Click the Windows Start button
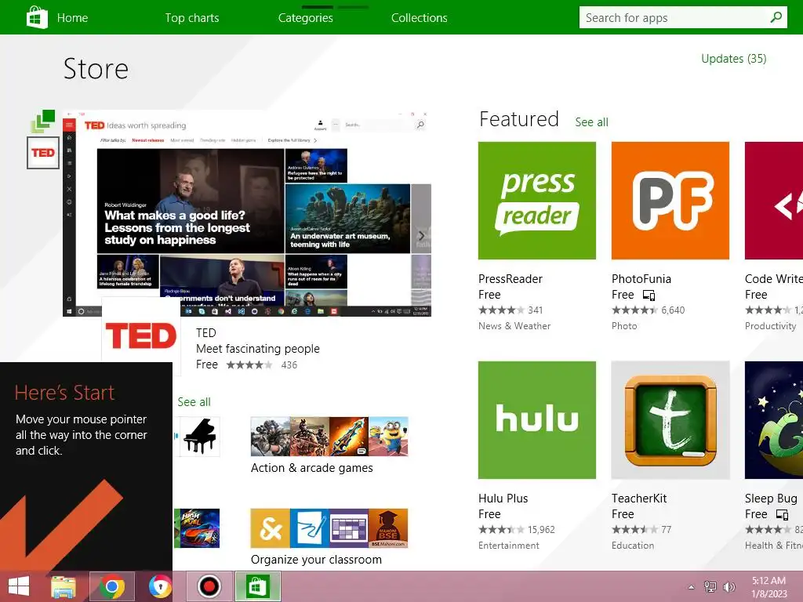The image size is (803, 602). click(19, 586)
